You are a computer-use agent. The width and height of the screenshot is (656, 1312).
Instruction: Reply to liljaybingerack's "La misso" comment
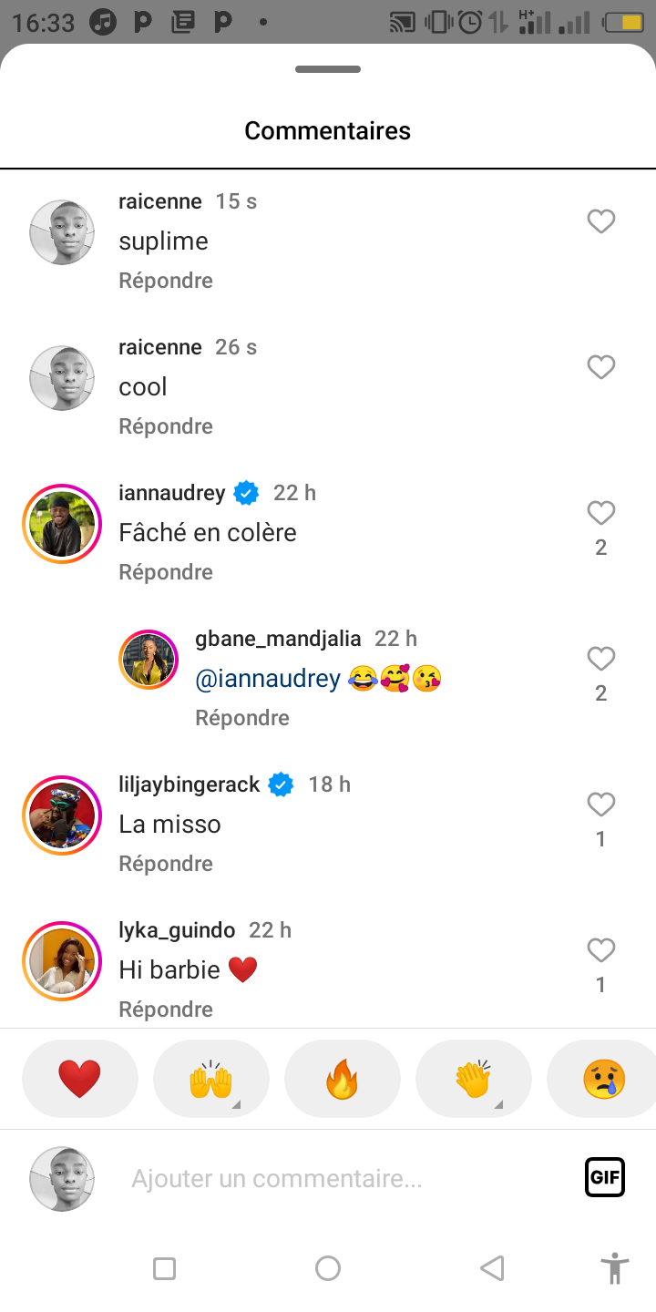(166, 864)
